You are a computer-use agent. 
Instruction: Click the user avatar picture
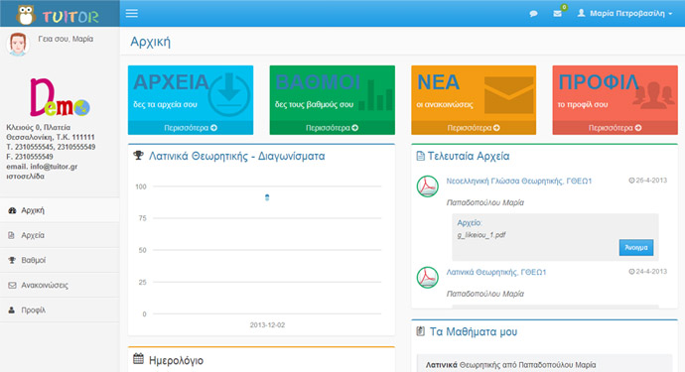click(x=18, y=44)
